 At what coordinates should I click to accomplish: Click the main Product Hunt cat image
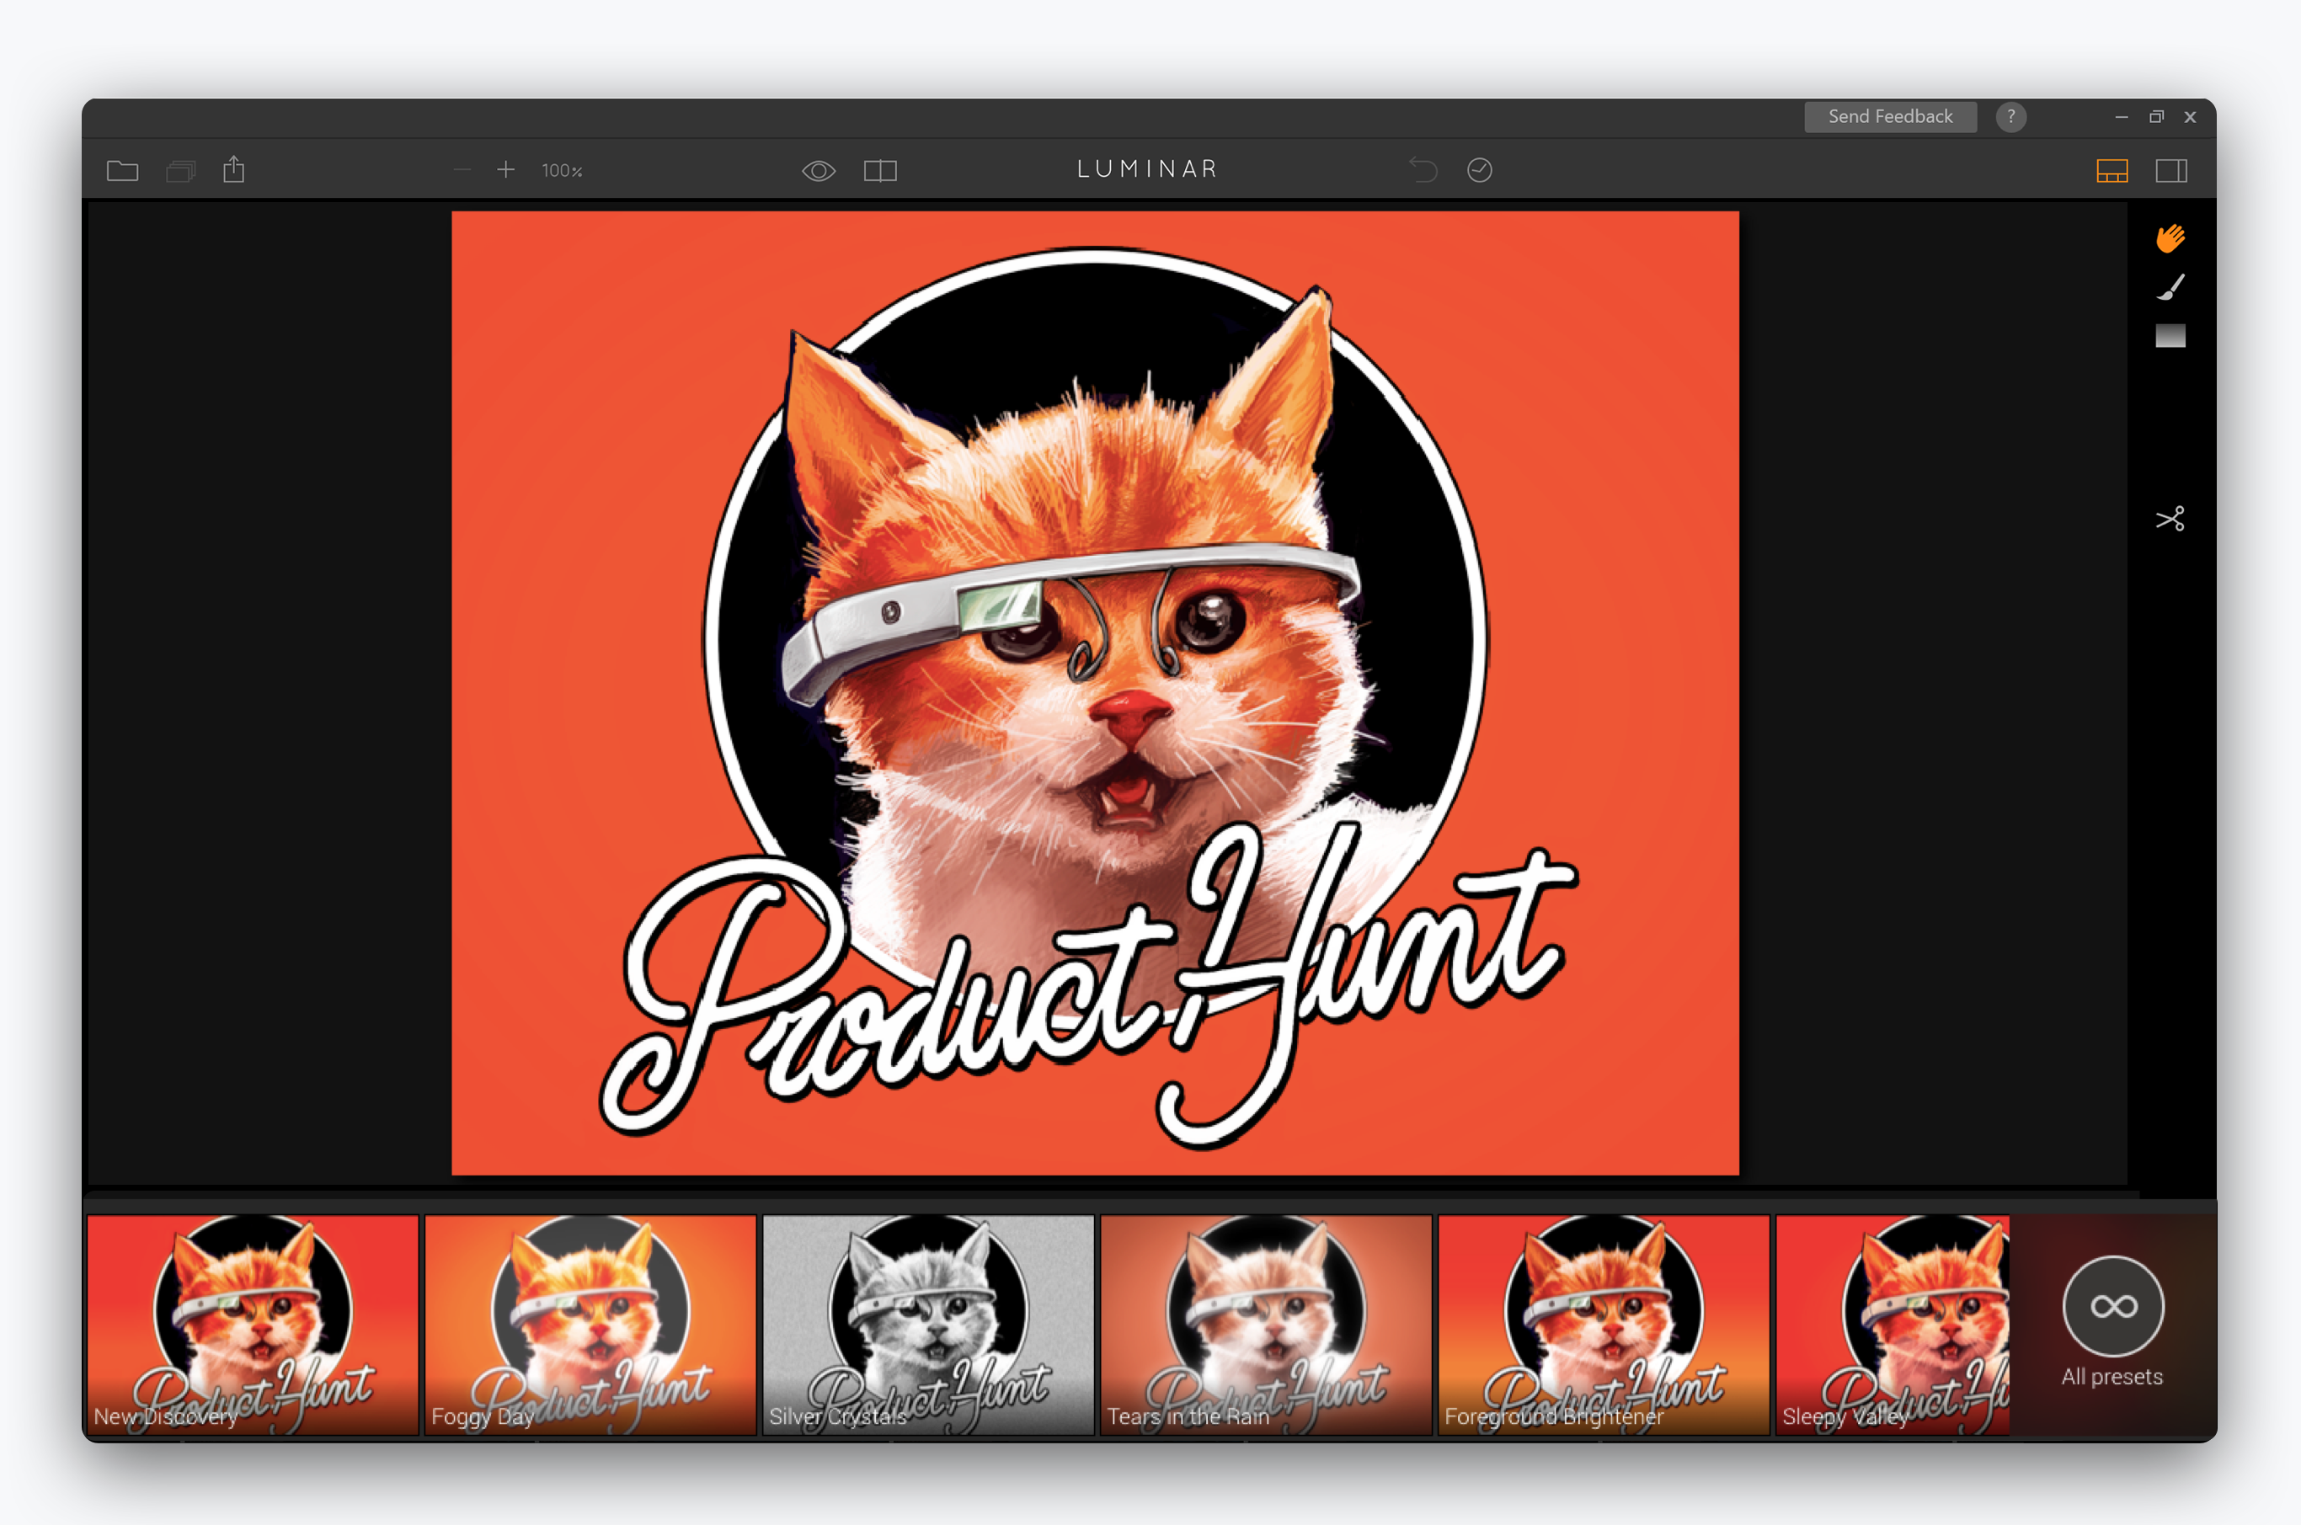[x=1095, y=692]
